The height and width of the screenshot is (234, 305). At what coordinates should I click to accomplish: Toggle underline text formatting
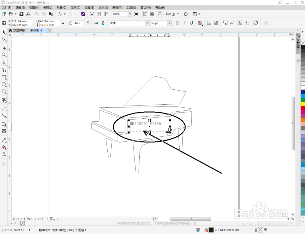tap(191, 23)
